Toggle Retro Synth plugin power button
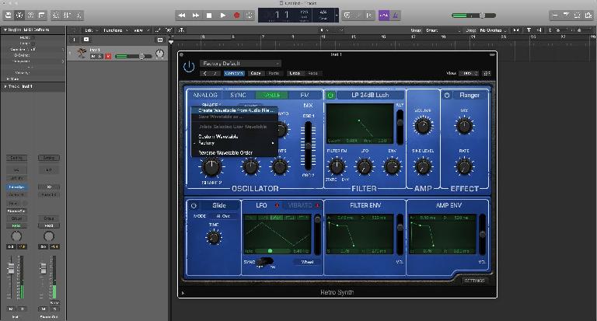Image resolution: width=597 pixels, height=321 pixels. coord(189,67)
